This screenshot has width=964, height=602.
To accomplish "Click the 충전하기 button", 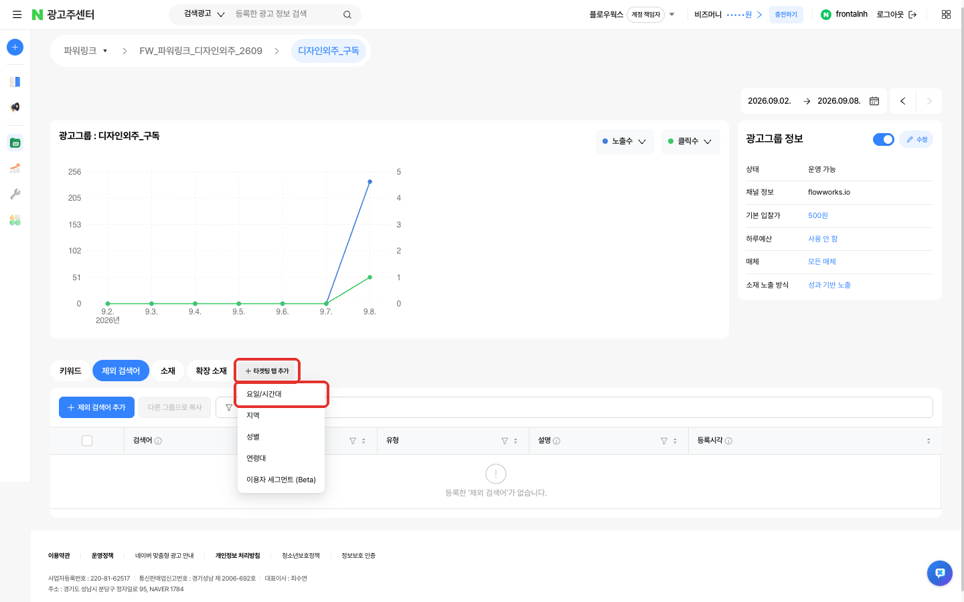I will tap(786, 15).
